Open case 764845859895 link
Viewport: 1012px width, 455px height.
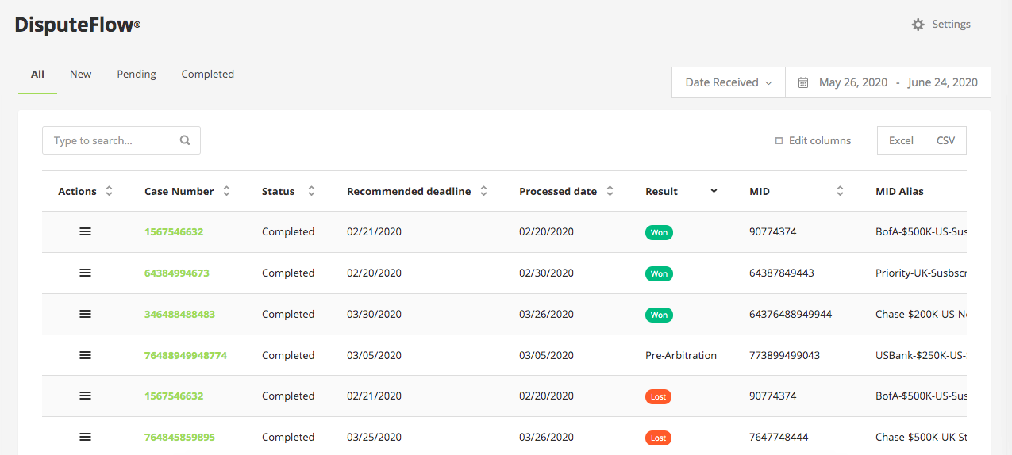(179, 437)
